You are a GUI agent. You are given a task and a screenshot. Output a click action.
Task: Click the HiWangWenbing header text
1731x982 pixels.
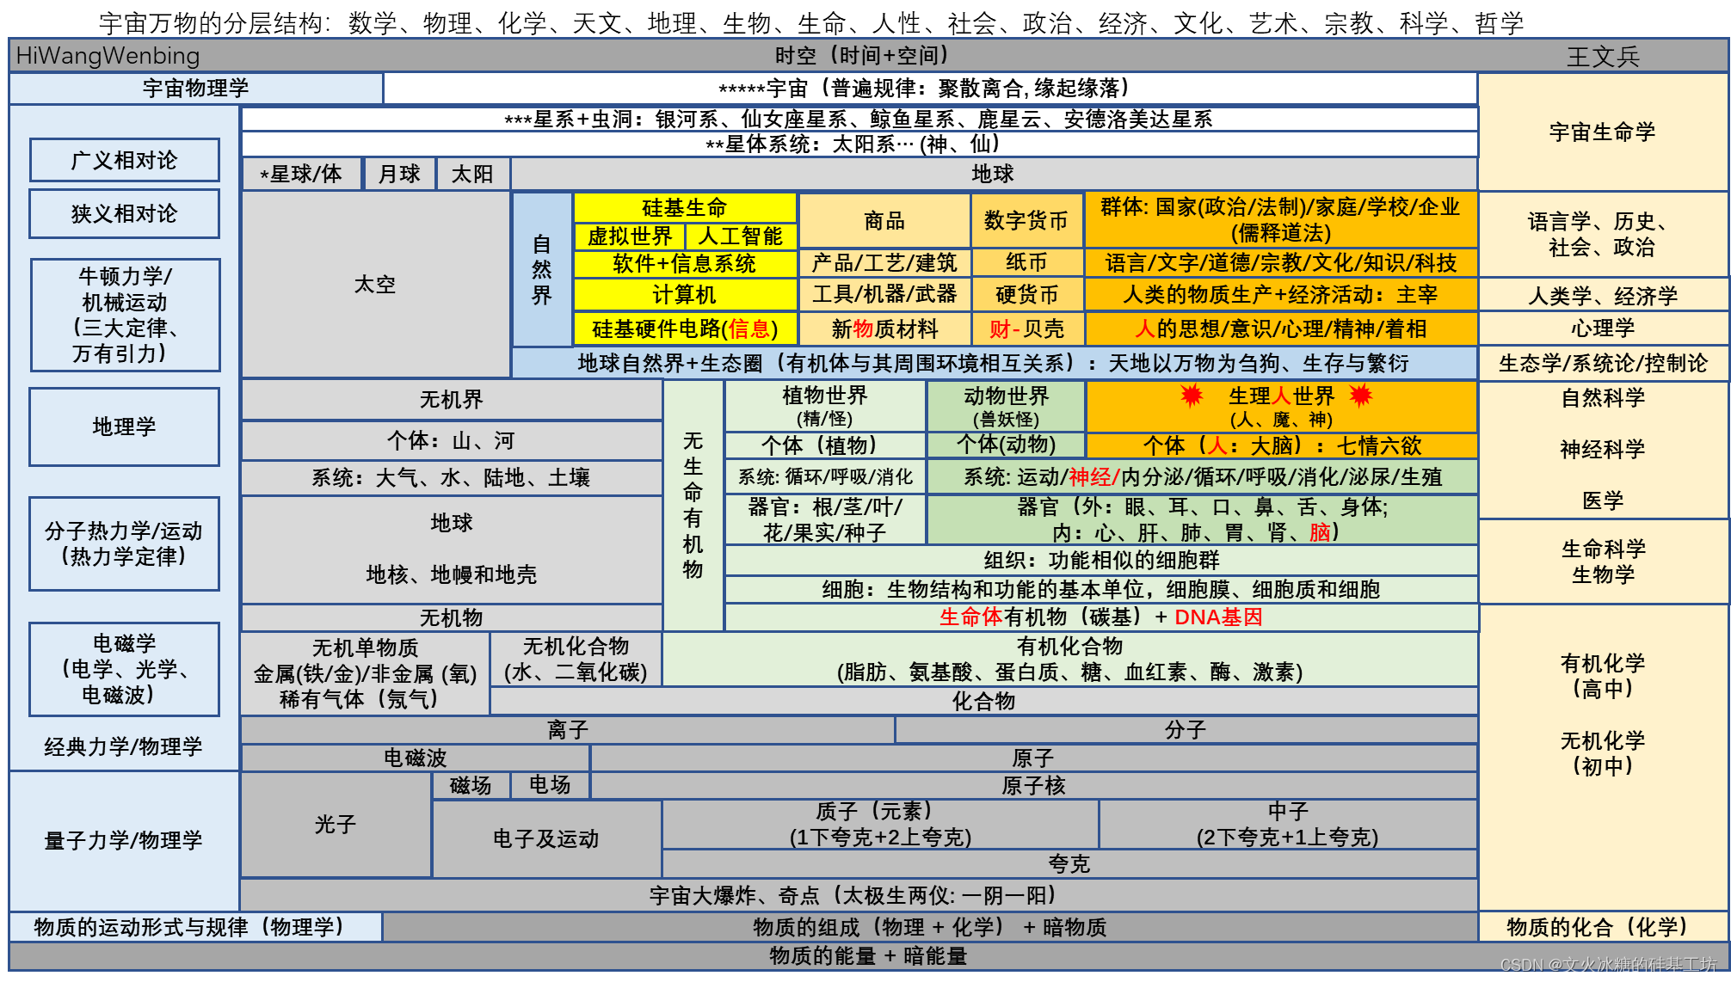[108, 56]
